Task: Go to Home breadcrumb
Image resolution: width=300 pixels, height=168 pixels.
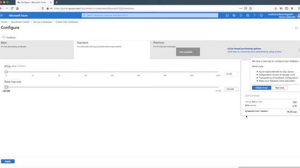Action: [x=4, y=22]
